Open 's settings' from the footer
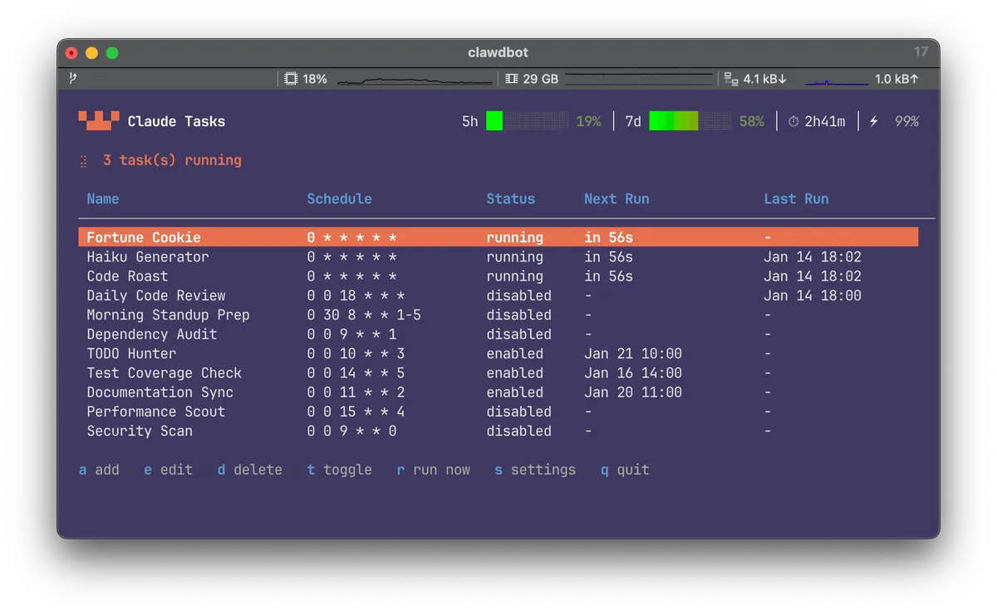The image size is (997, 614). point(534,470)
